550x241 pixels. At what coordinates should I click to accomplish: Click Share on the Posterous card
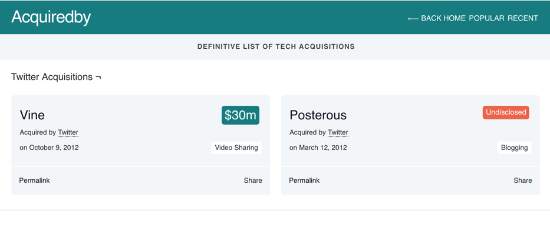[x=523, y=180]
